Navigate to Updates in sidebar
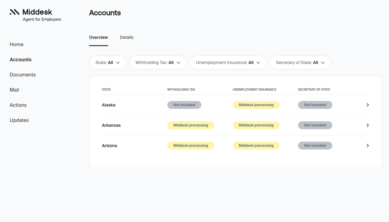Image resolution: width=389 pixels, height=222 pixels. [x=19, y=120]
